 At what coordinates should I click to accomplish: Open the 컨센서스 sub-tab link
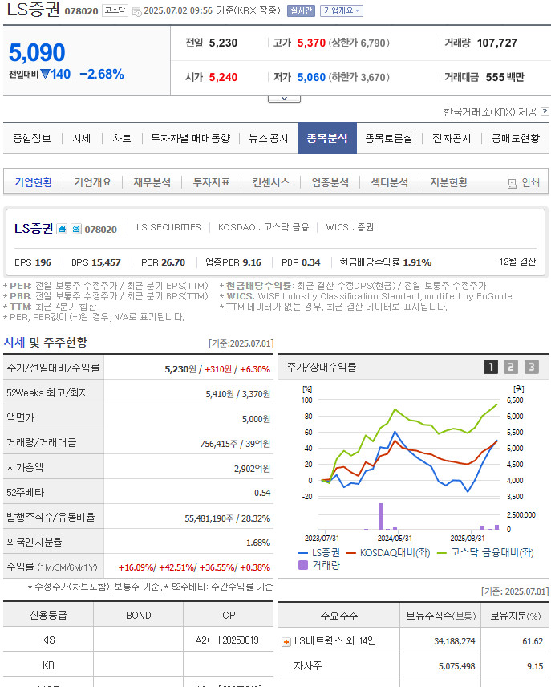270,182
